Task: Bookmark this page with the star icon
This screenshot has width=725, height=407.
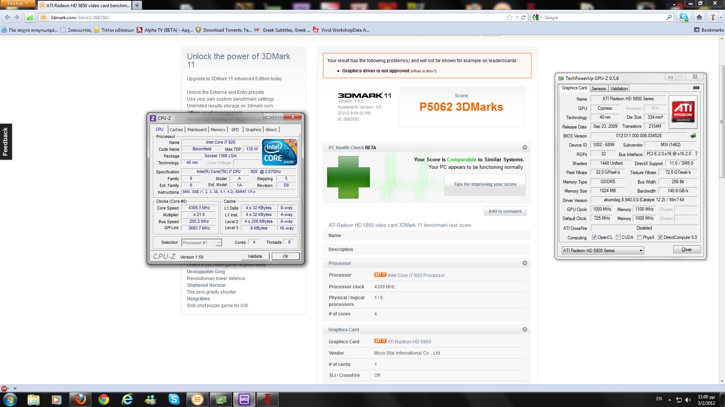Action: click(x=510, y=17)
